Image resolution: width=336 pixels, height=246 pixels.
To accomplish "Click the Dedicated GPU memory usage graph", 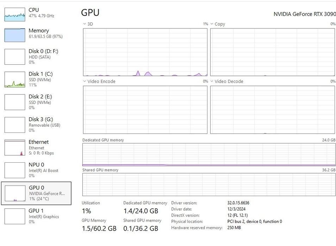I will 209,155.
